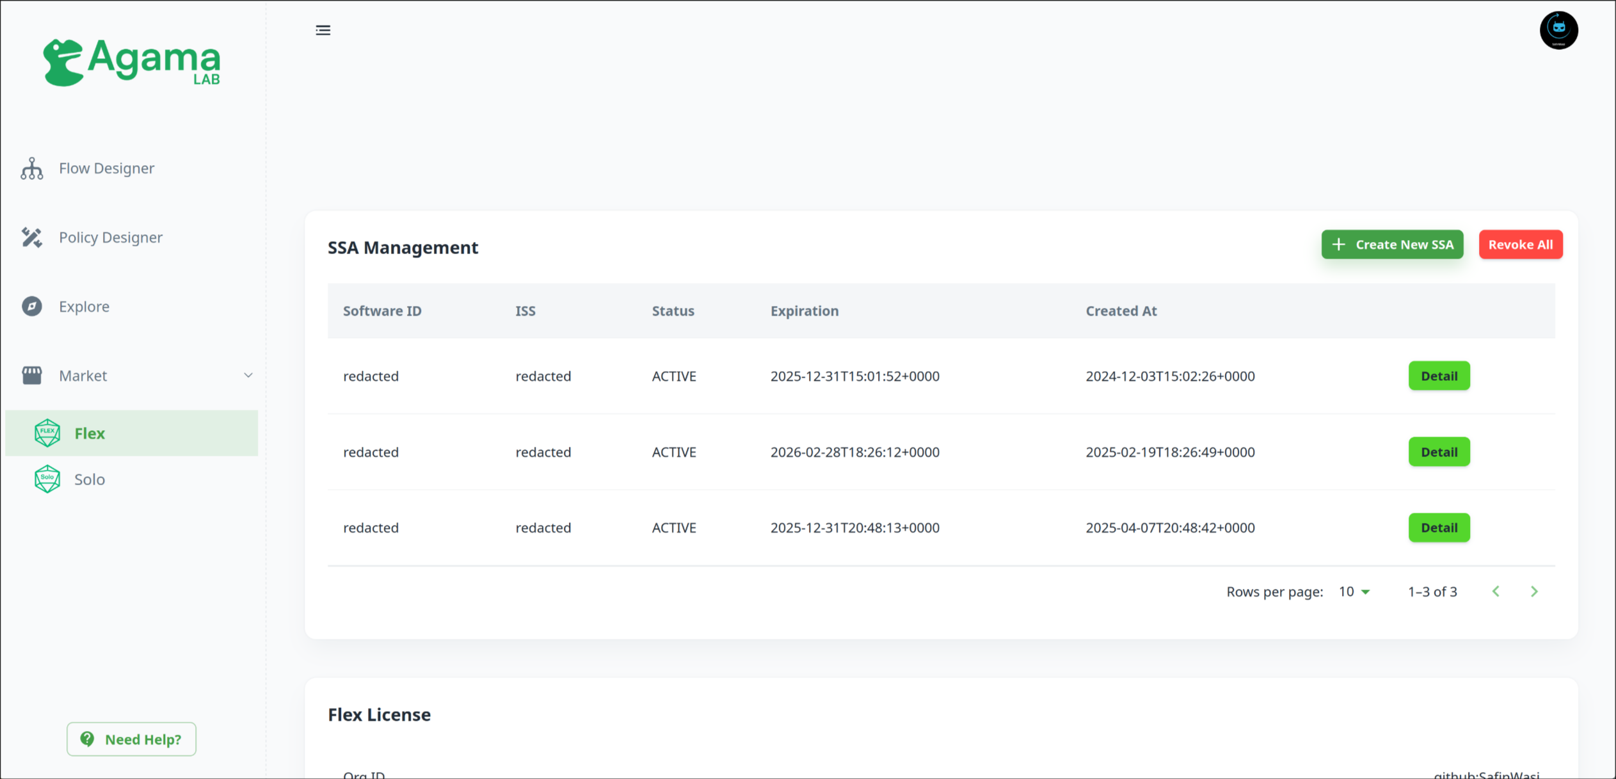The width and height of the screenshot is (1616, 779).
Task: Click the Flow Designer tree icon
Action: 31,168
